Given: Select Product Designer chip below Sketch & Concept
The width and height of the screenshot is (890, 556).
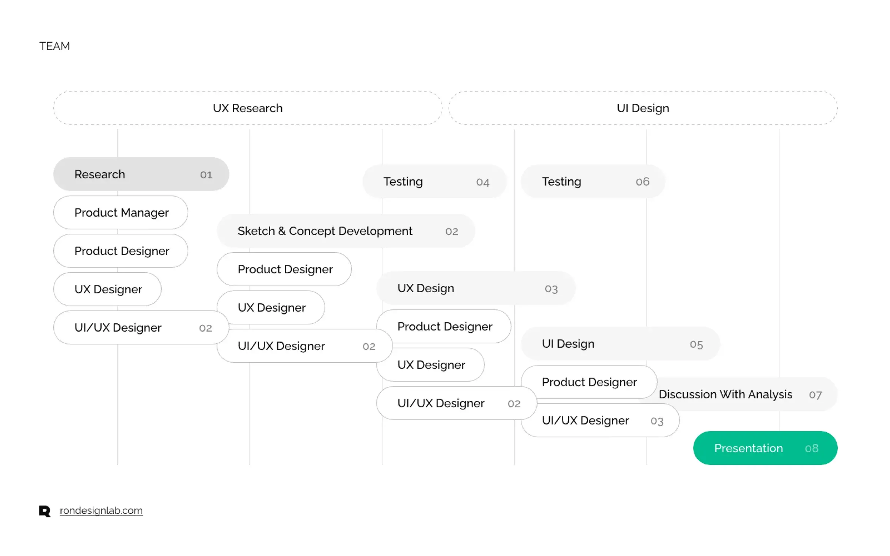Looking at the screenshot, I should point(284,269).
